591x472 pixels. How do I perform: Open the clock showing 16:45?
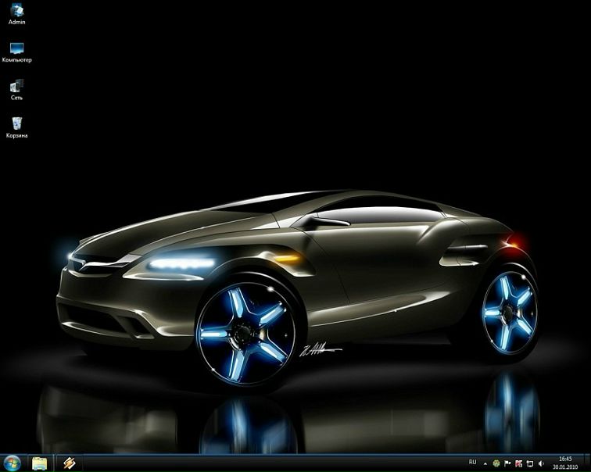click(x=565, y=459)
